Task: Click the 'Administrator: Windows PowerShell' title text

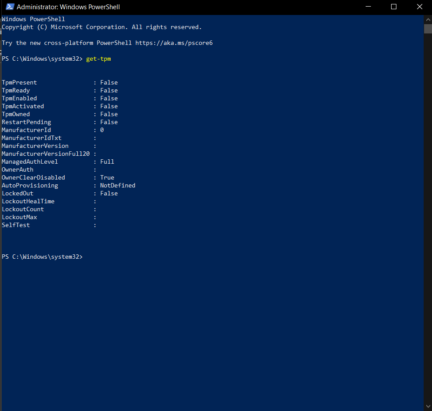Action: (x=68, y=7)
